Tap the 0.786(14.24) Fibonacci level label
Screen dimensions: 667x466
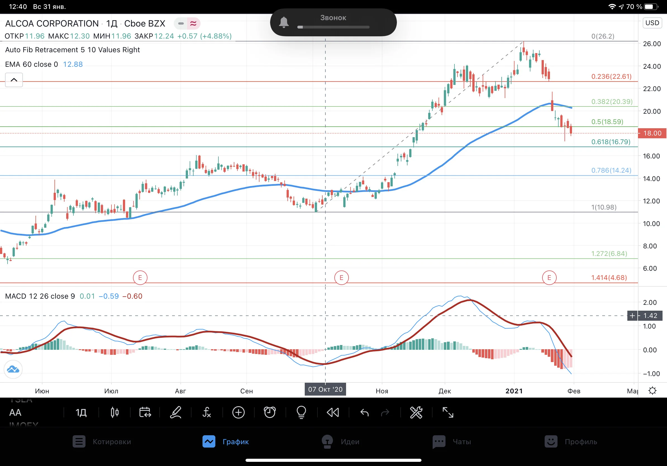pos(611,170)
